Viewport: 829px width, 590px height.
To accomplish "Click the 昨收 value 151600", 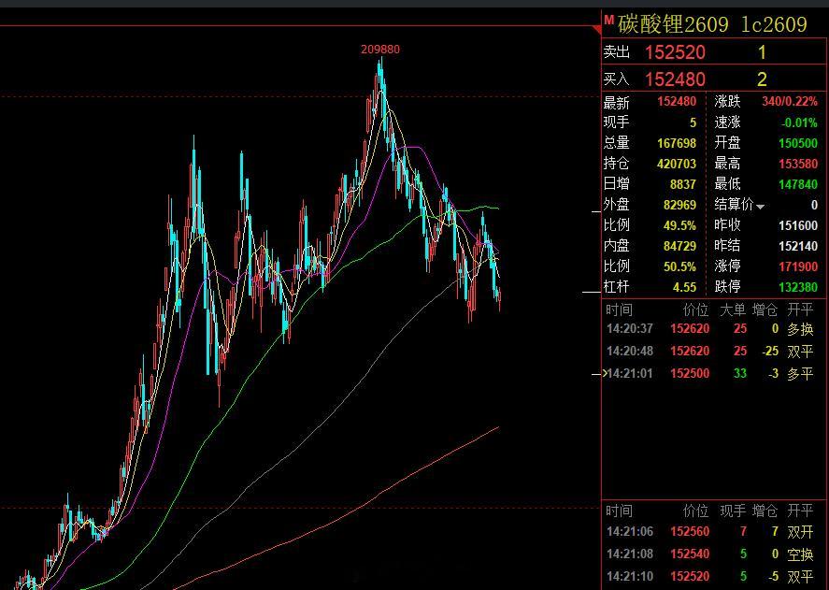I will (798, 225).
